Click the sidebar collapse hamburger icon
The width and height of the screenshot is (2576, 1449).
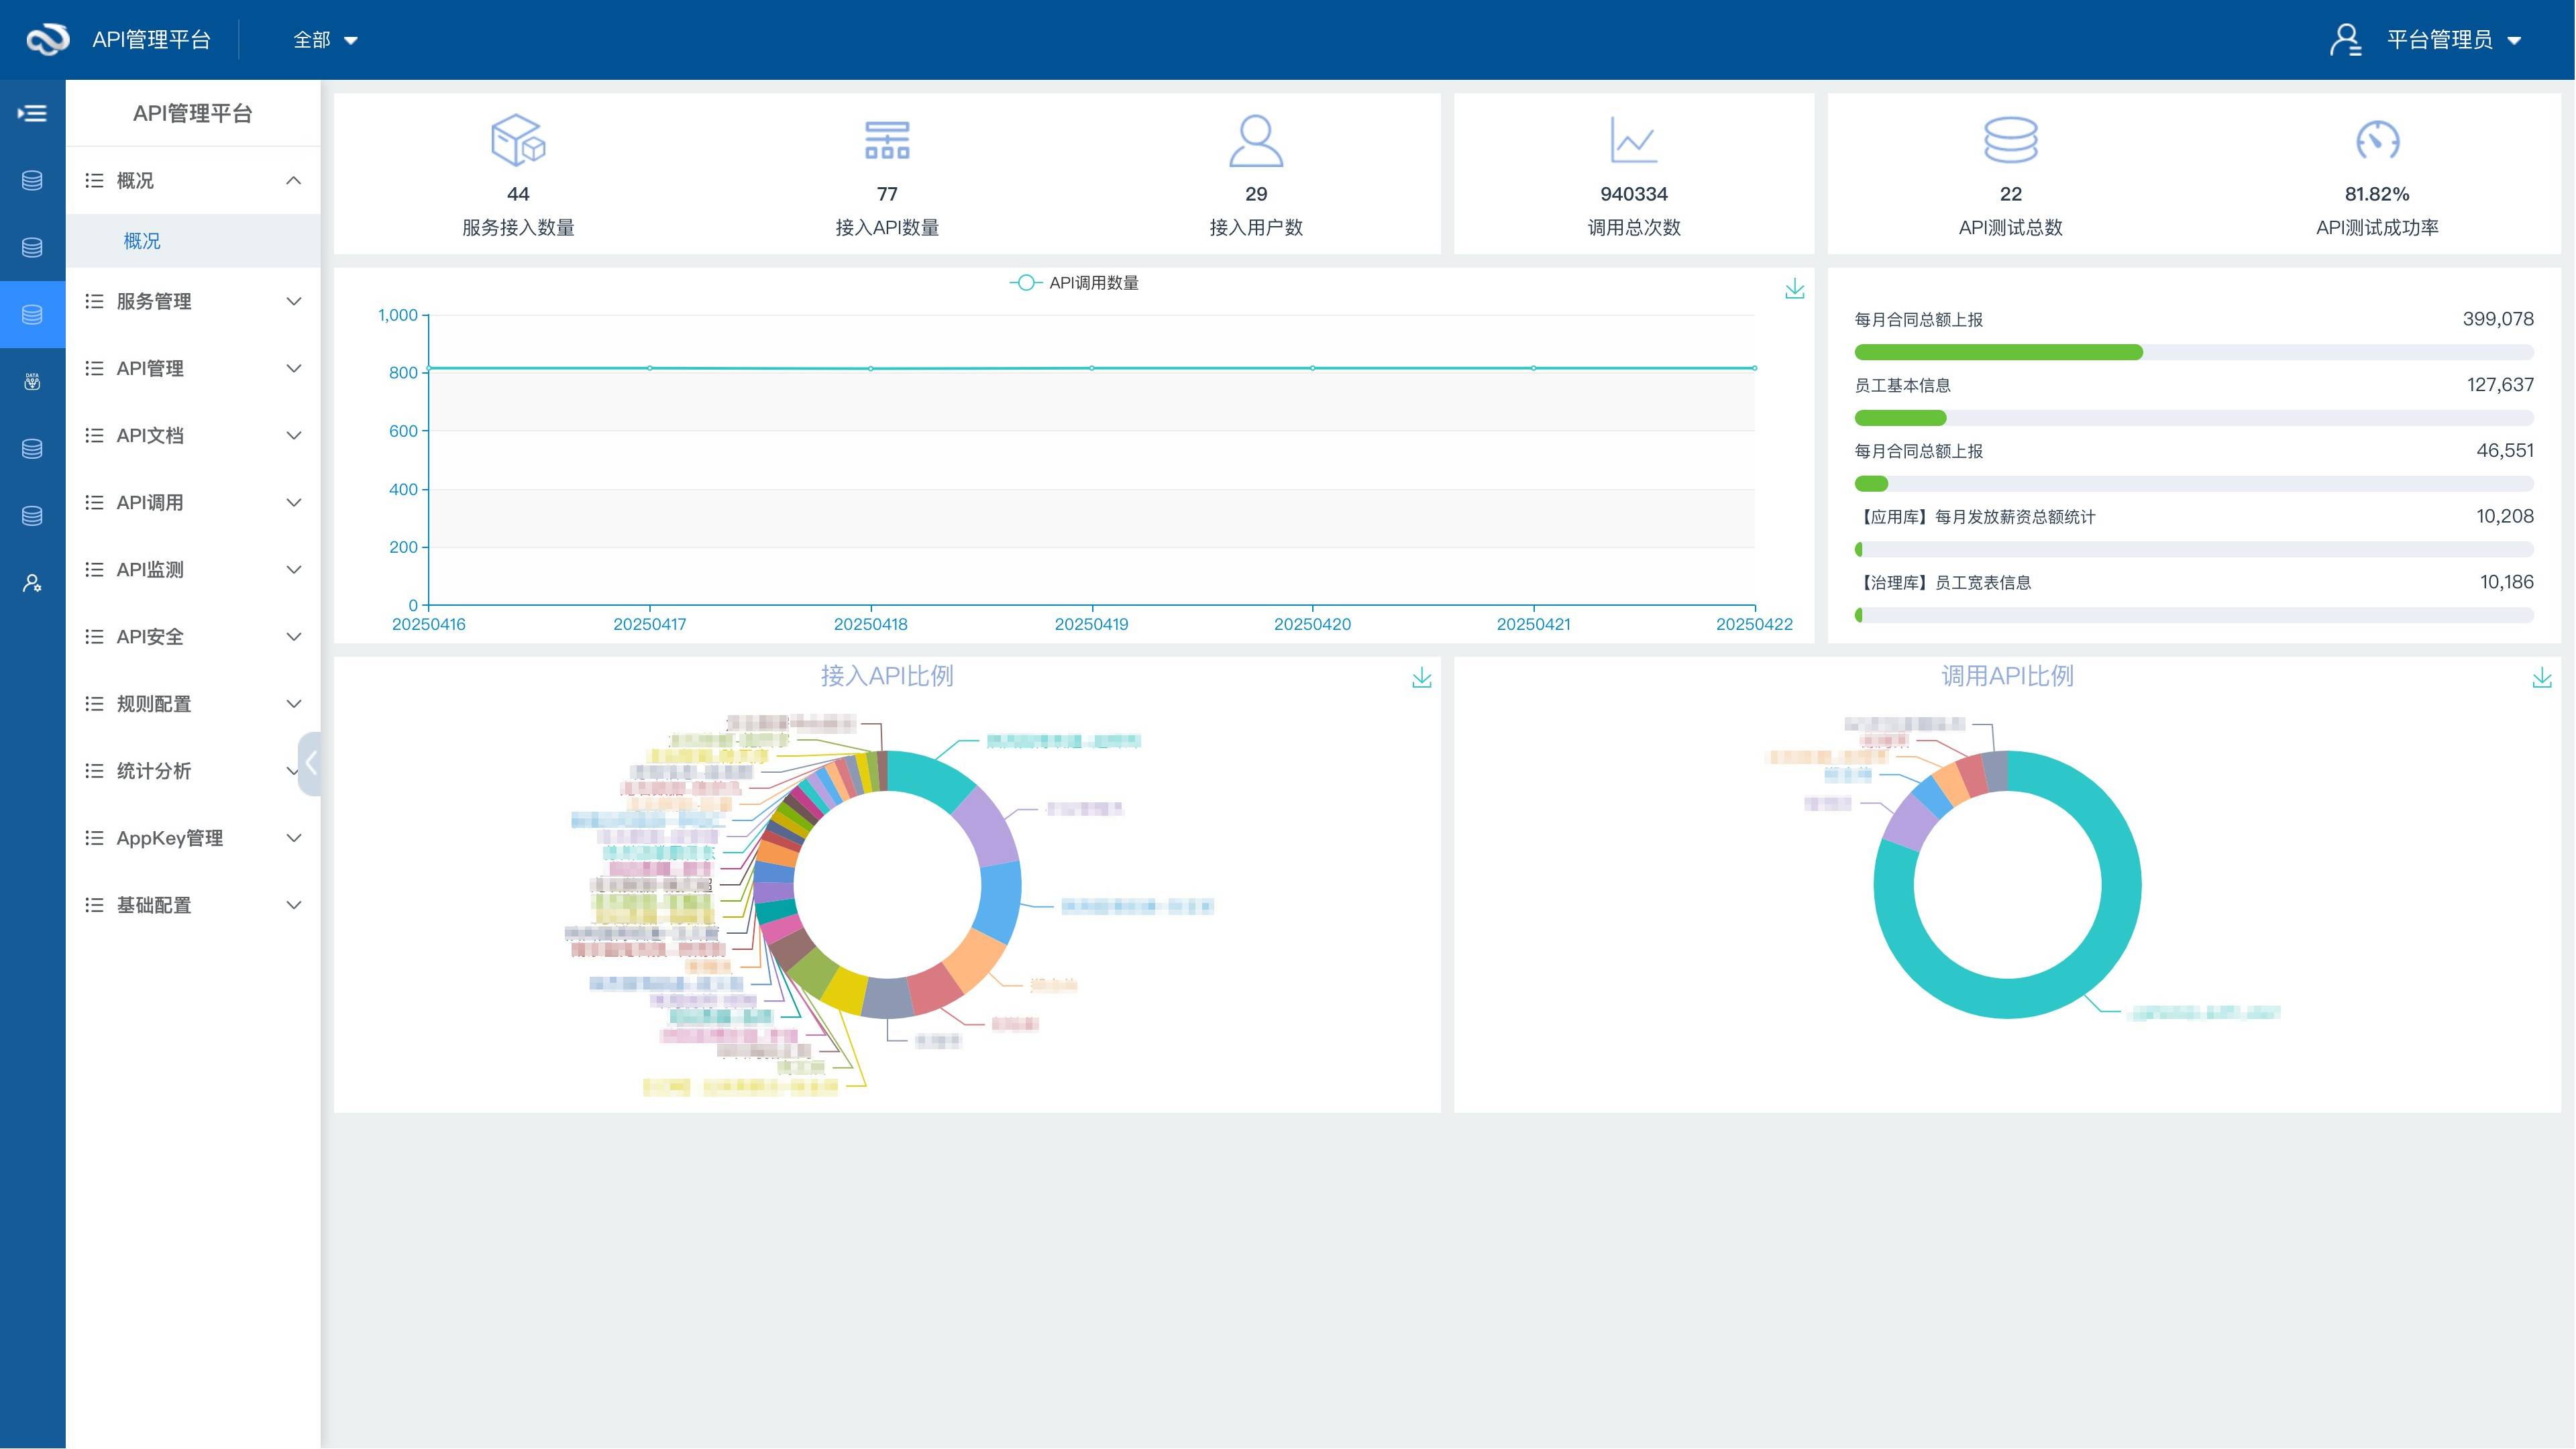pos(32,113)
